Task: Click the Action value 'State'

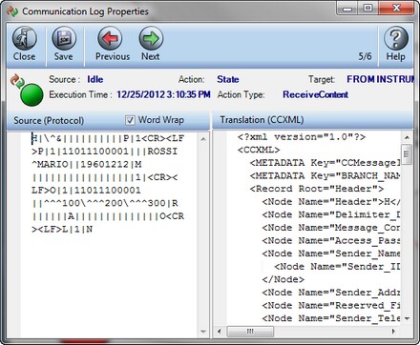Action: [x=228, y=79]
